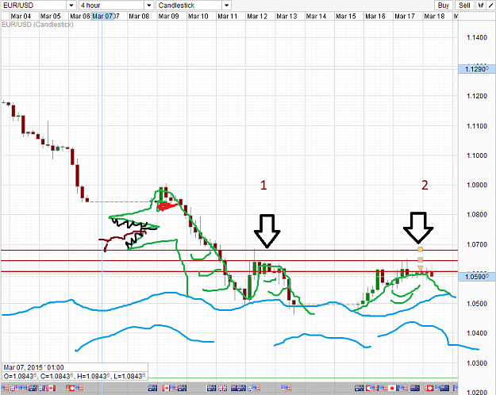Image resolution: width=496 pixels, height=395 pixels.
Task: Click the Mar 18 date label
Action: [434, 16]
